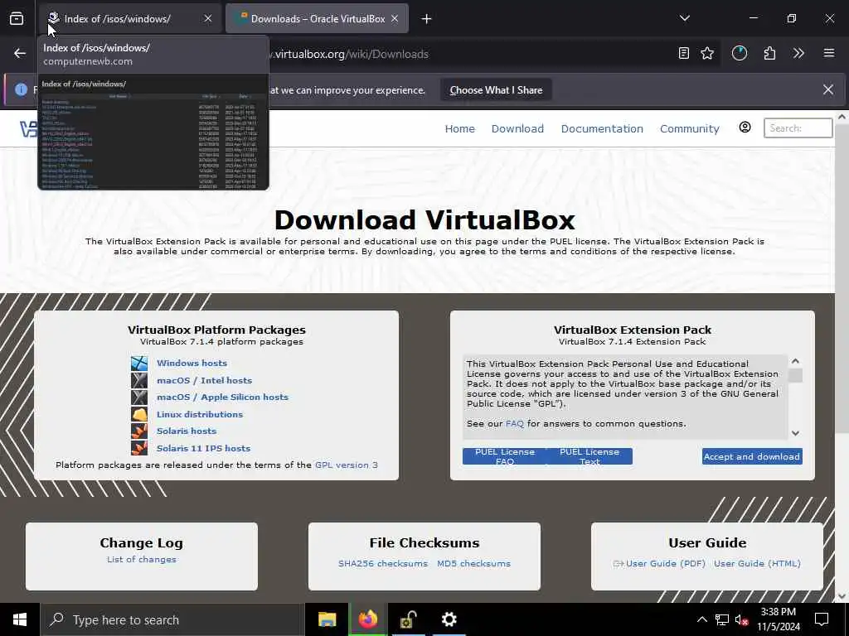The image size is (849, 636).
Task: Click the PUEL License Text button
Action: point(589,456)
